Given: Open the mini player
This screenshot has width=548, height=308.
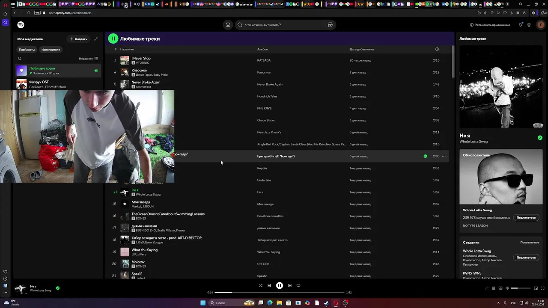Looking at the screenshot, I should tap(536, 288).
